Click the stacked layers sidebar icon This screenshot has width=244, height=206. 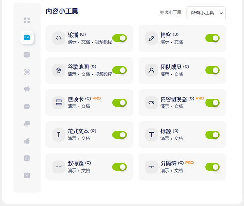tap(27, 124)
